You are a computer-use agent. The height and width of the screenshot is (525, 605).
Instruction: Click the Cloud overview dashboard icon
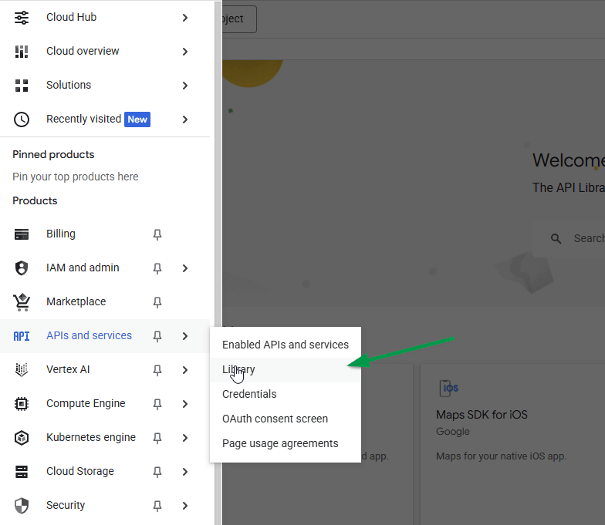click(x=22, y=52)
